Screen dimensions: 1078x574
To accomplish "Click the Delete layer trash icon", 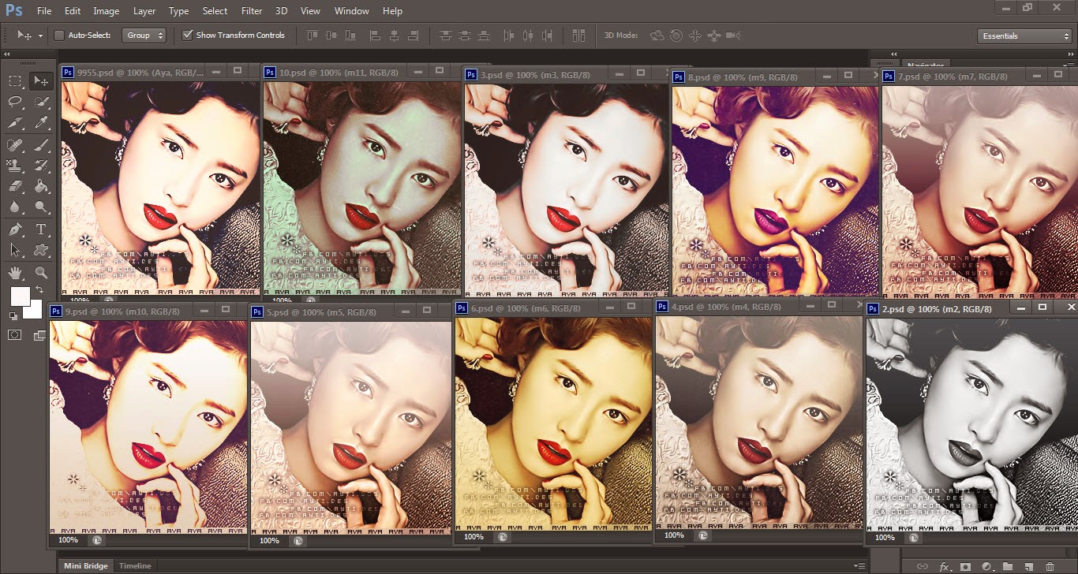I will [x=1050, y=566].
